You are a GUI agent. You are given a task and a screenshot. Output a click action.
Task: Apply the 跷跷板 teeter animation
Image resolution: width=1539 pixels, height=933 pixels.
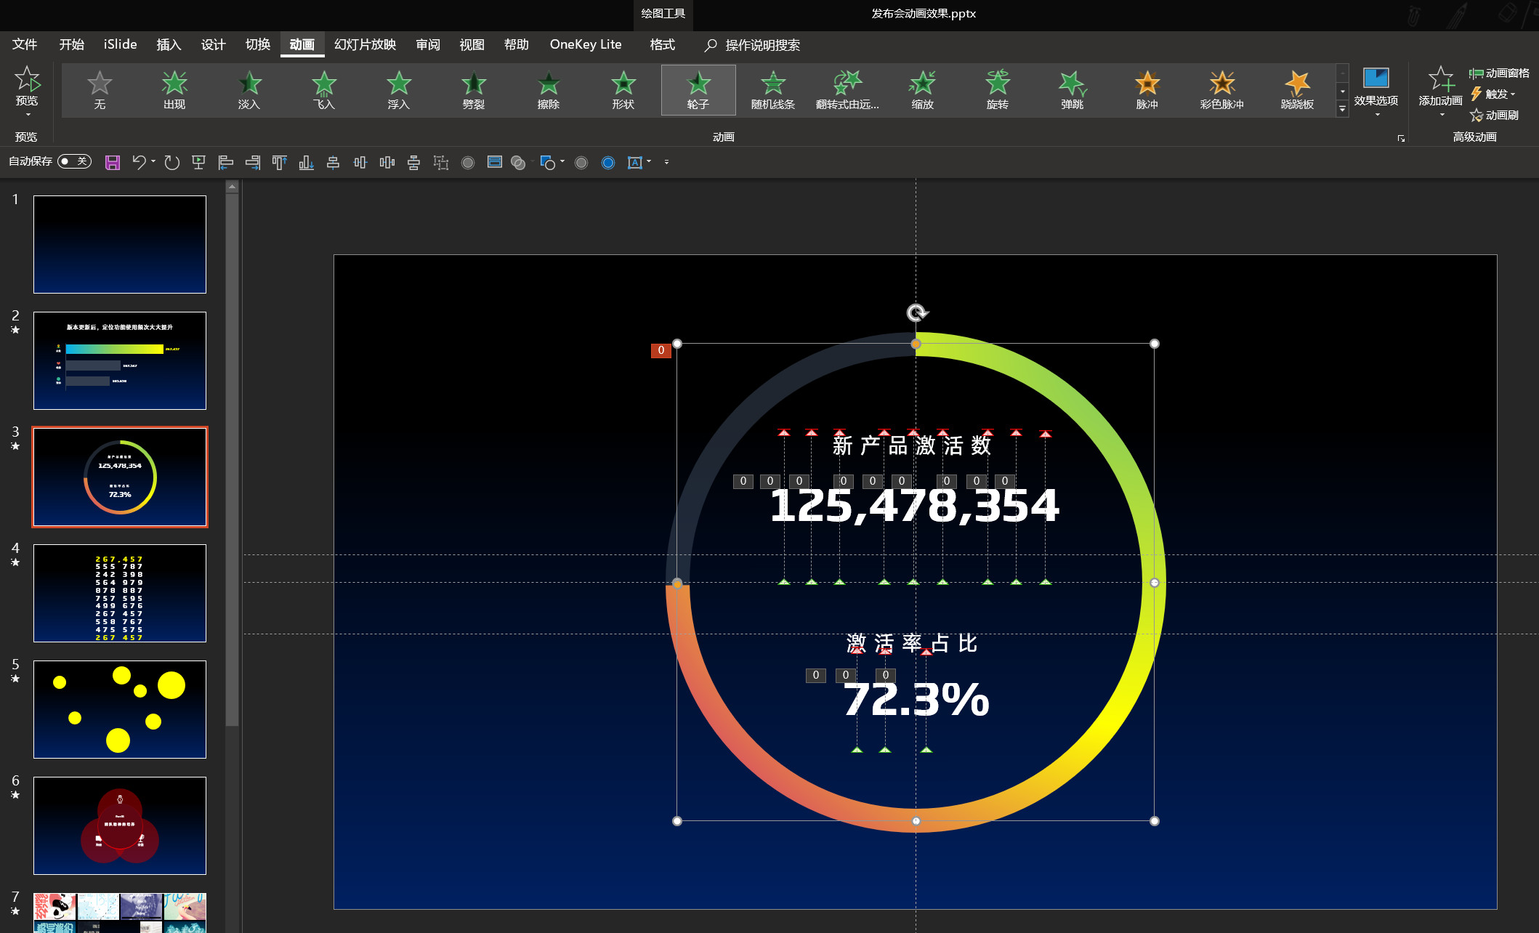(x=1297, y=90)
